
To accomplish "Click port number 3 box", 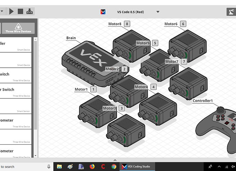I will coord(122,108).
